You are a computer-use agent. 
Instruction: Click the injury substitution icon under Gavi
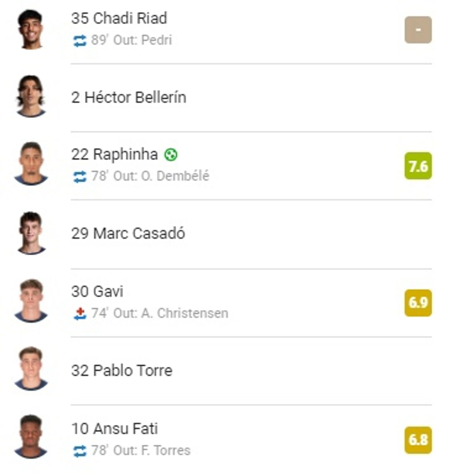80,314
